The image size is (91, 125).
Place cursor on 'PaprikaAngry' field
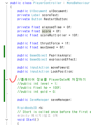pyautogui.click(x=60, y=55)
